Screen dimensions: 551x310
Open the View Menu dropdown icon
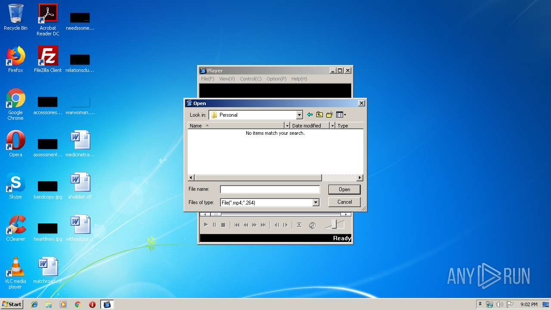(x=341, y=115)
